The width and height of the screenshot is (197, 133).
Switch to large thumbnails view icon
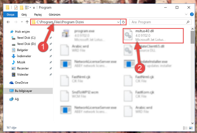point(191,128)
